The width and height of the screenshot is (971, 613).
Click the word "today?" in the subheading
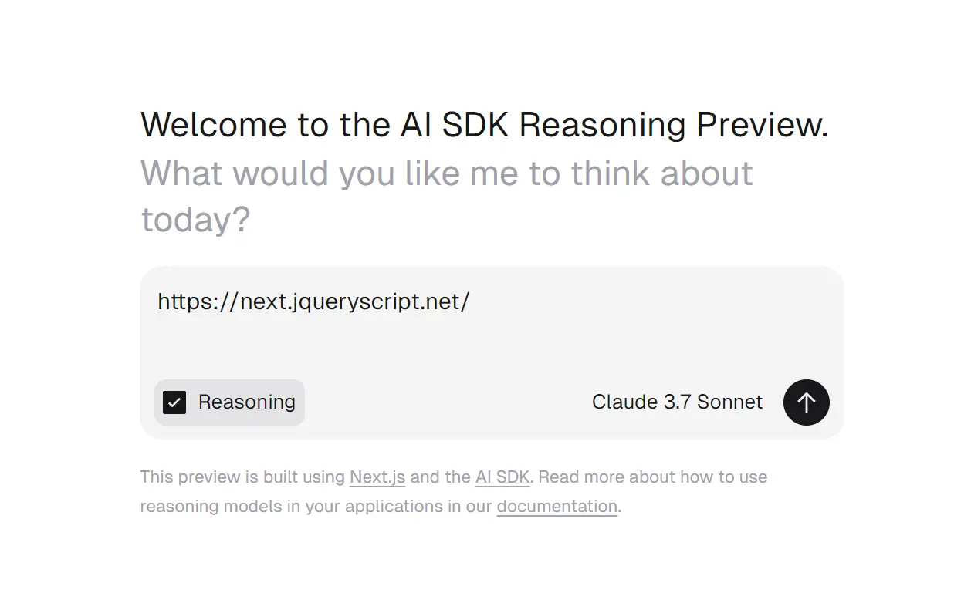tap(195, 221)
